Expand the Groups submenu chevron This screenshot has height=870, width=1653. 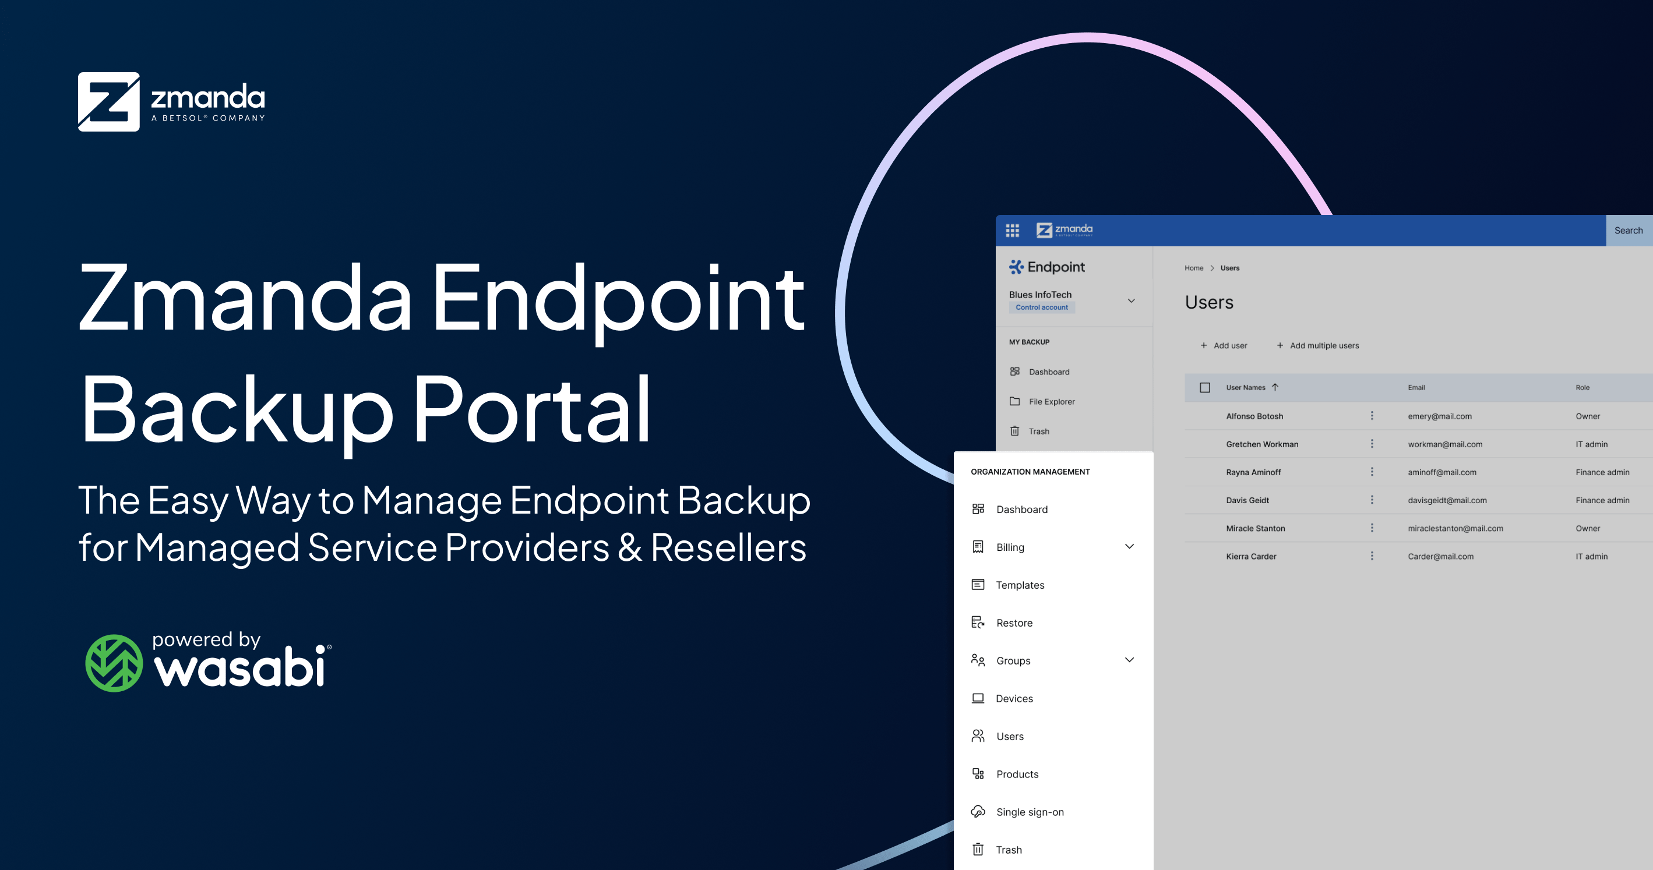[x=1129, y=660]
